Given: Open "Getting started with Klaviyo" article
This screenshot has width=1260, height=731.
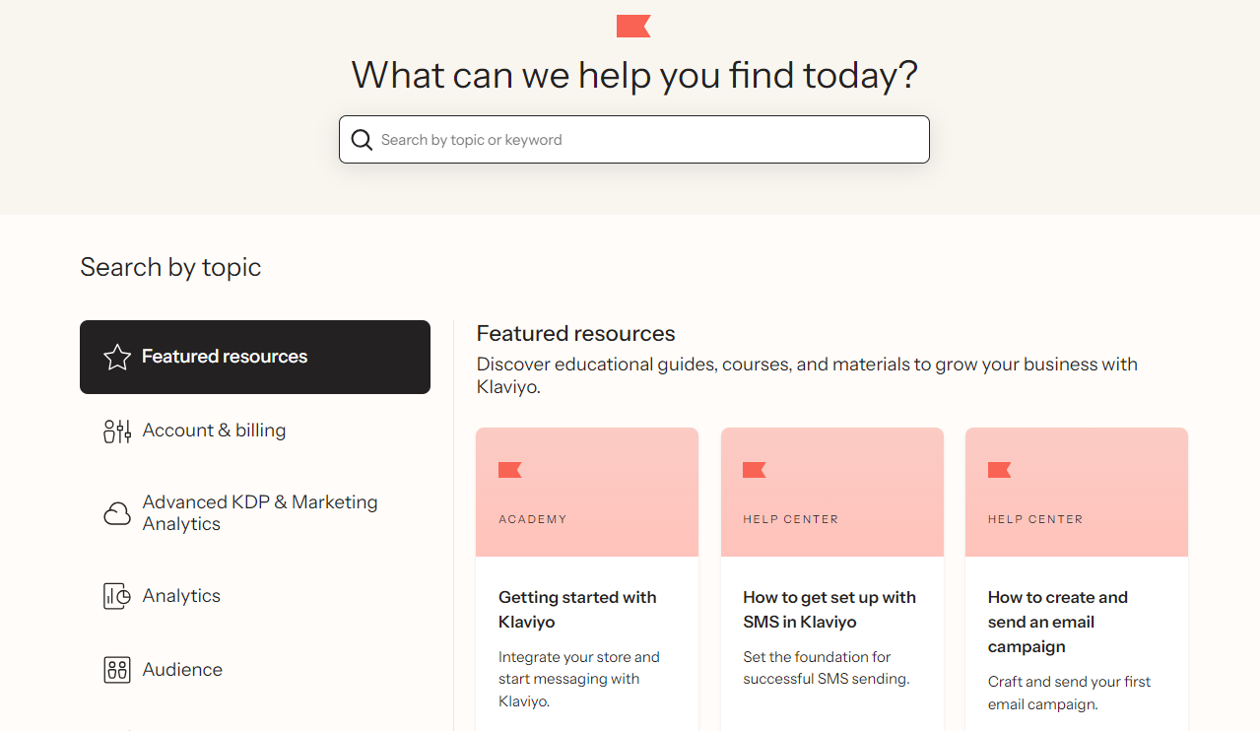Looking at the screenshot, I should [577, 610].
